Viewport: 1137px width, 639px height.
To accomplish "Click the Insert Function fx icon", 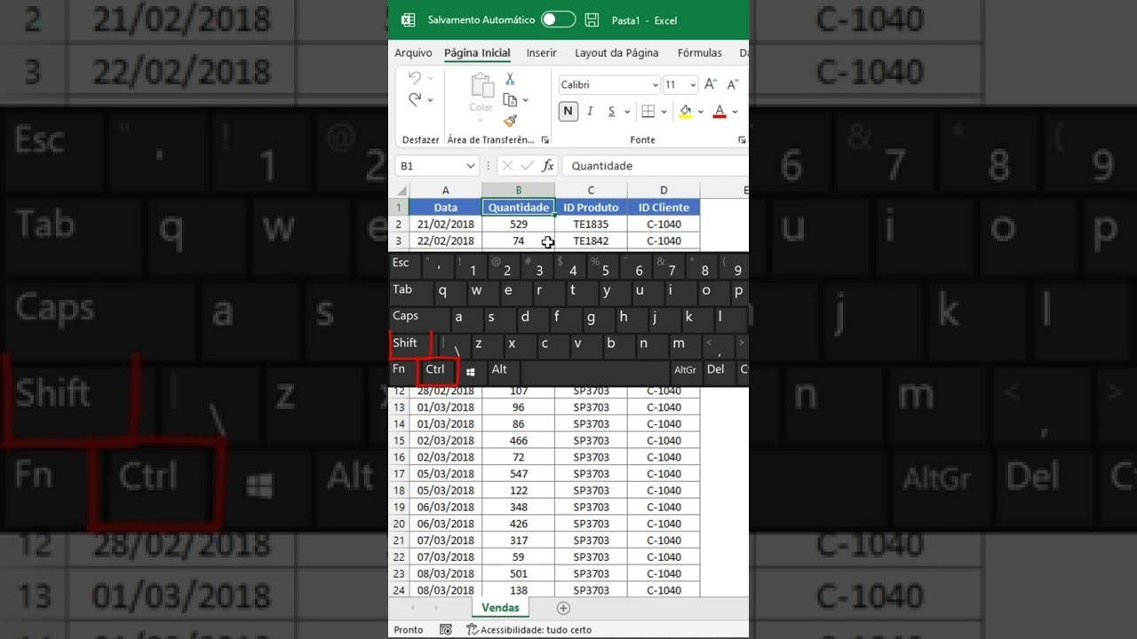I will click(x=548, y=166).
